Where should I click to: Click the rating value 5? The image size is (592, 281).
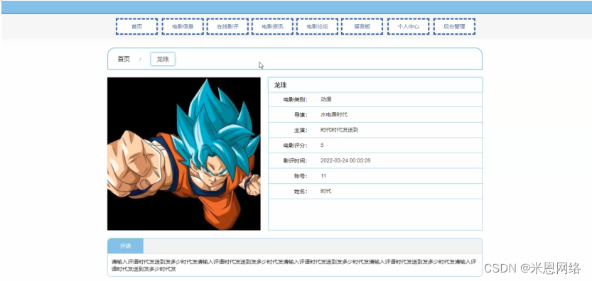pos(322,145)
